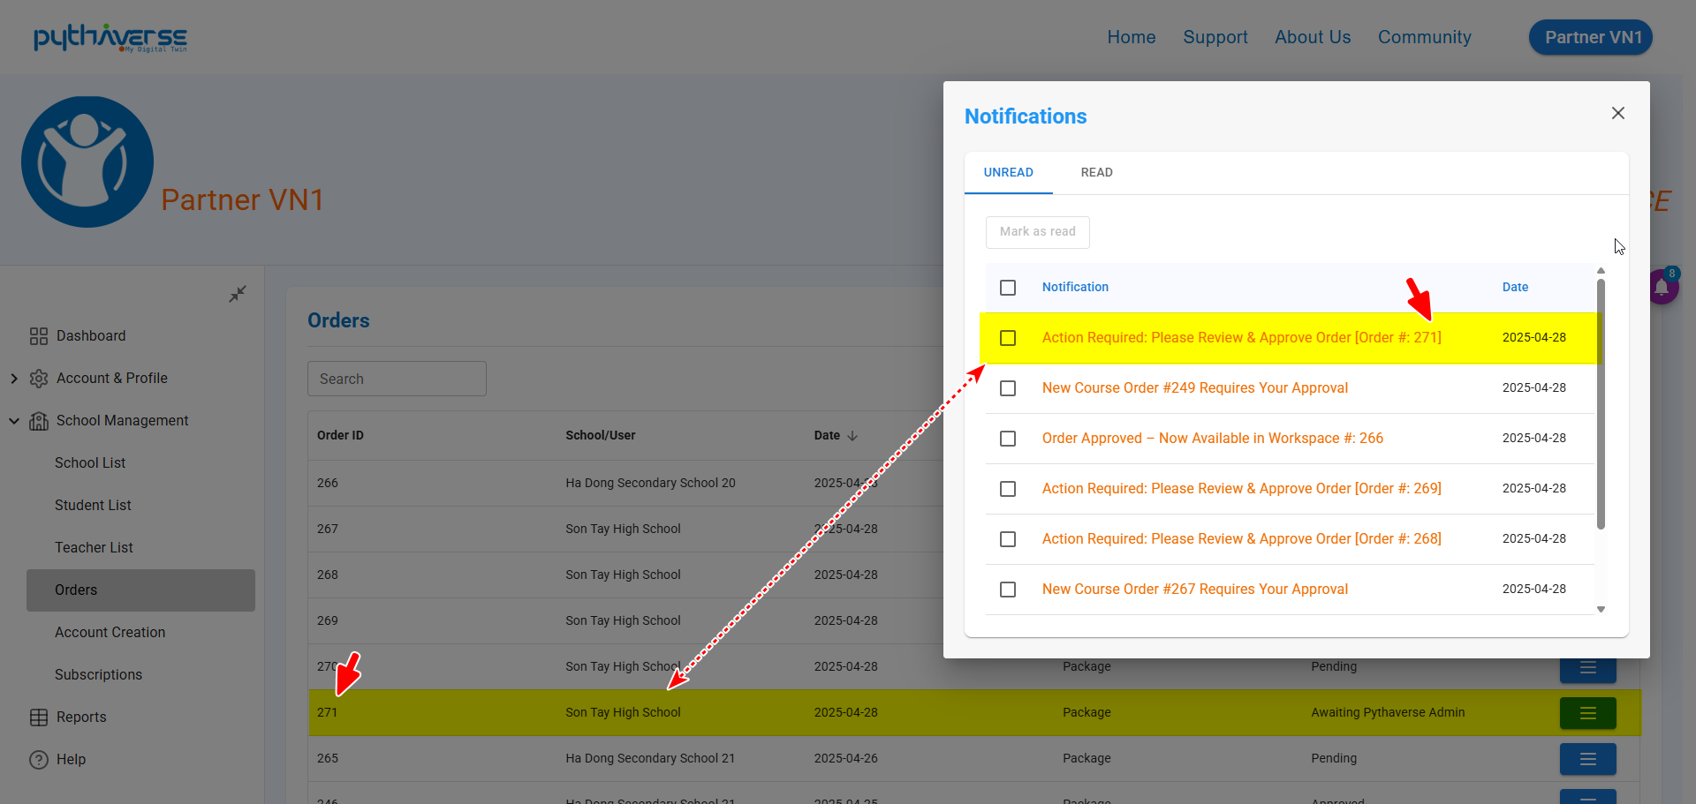Check the Order #249 notification checkbox
Viewport: 1696px width, 804px height.
pyautogui.click(x=1008, y=388)
